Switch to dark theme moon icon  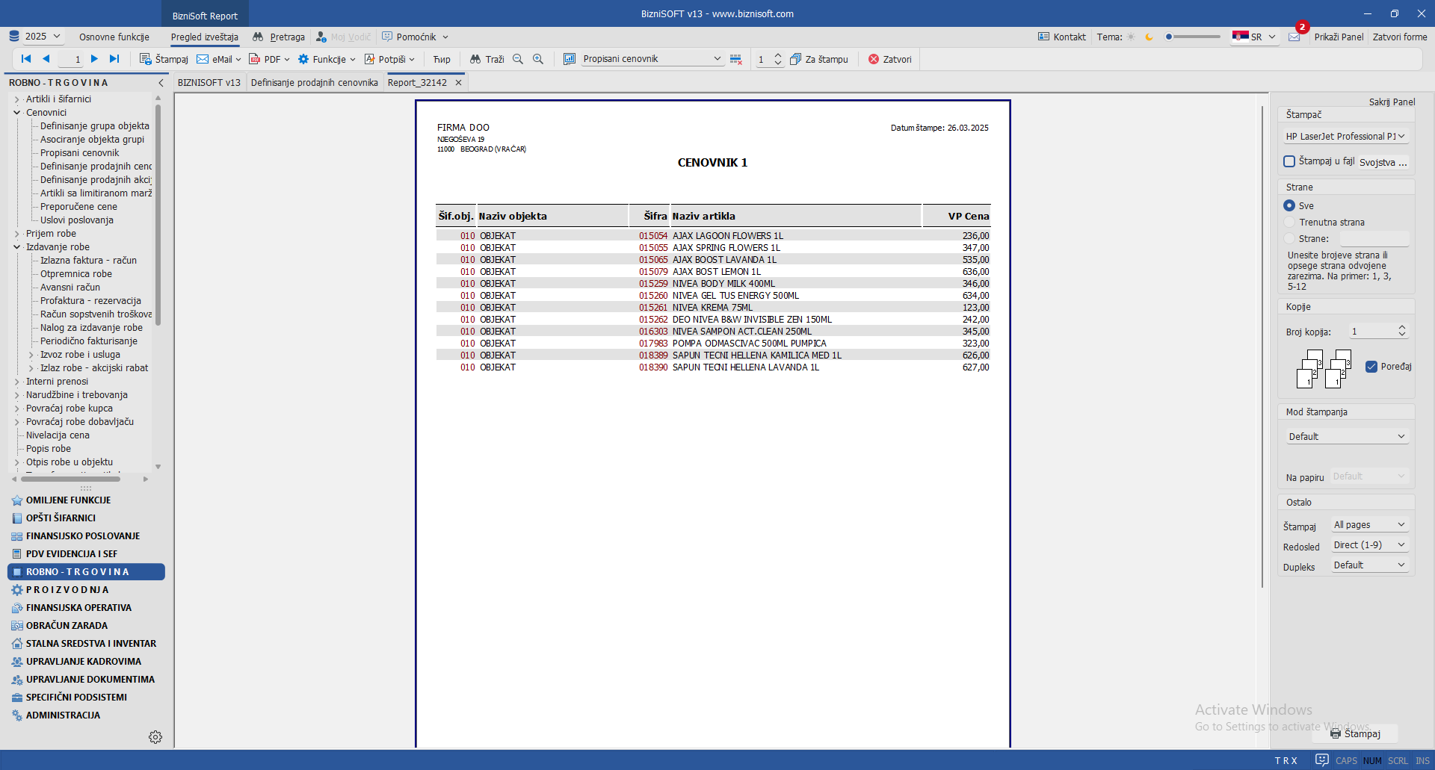1149,37
